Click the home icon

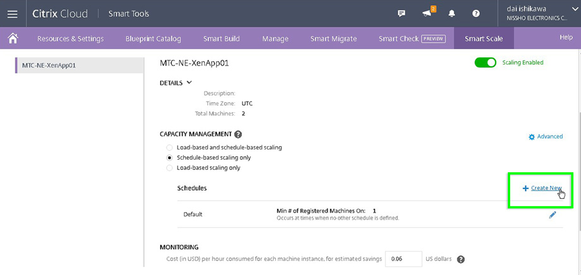(12, 38)
